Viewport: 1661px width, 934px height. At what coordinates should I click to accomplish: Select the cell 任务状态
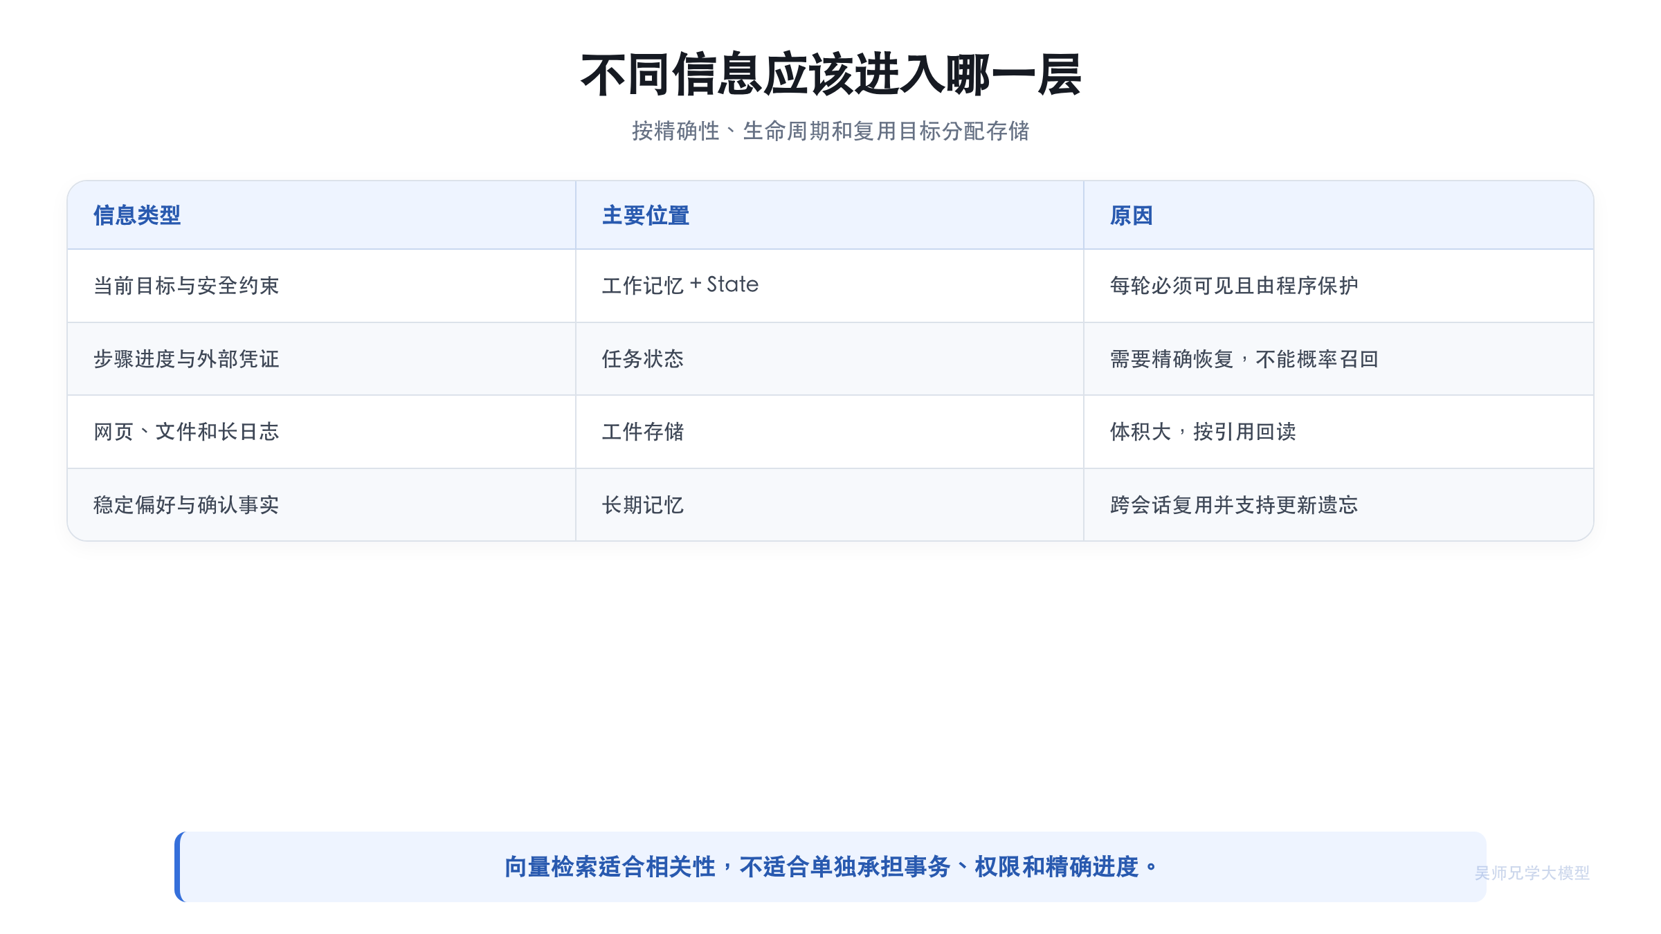[x=829, y=358]
